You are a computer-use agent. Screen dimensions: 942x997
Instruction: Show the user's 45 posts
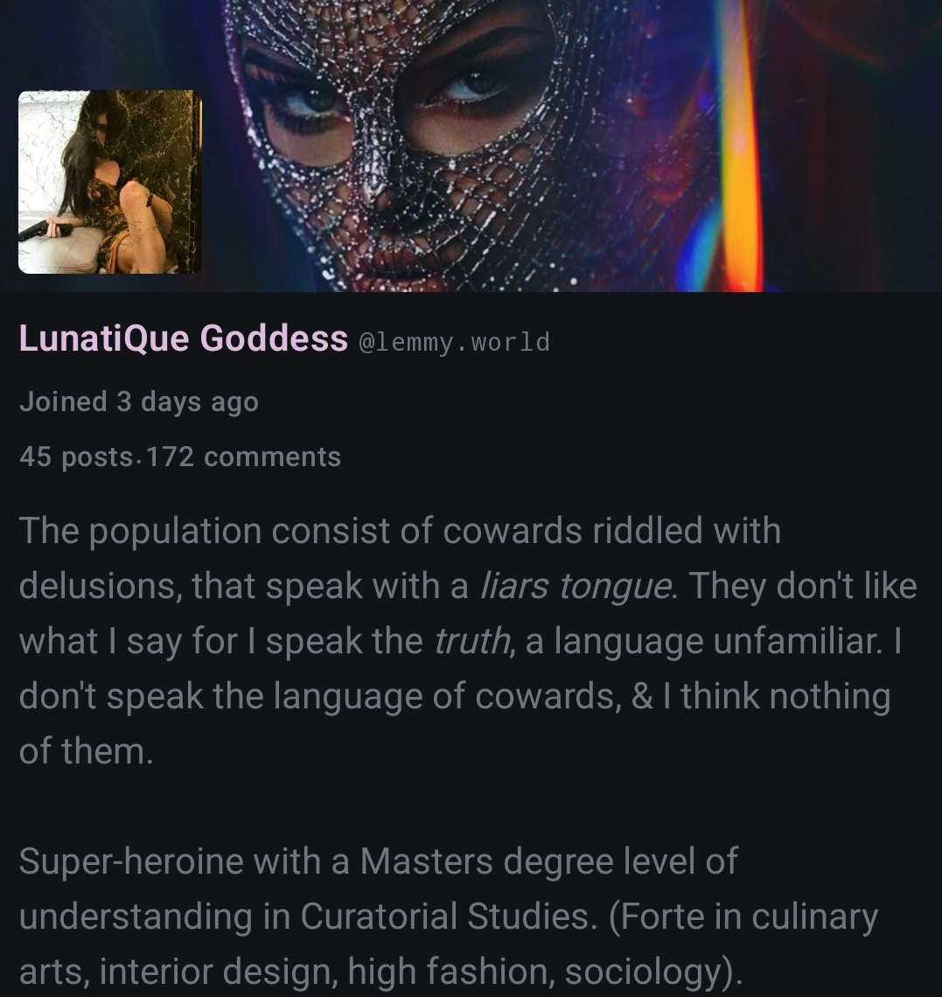point(76,457)
